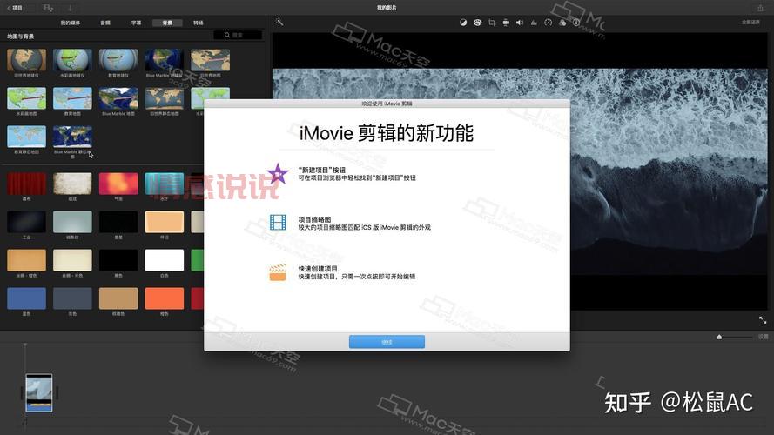Open the speed speedometer icon
The width and height of the screenshot is (774, 435).
click(x=549, y=22)
